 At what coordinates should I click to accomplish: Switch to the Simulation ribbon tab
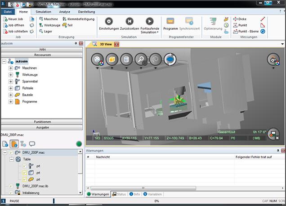point(43,11)
